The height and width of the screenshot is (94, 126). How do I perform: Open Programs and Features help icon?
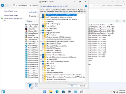pyautogui.click(x=124, y=21)
